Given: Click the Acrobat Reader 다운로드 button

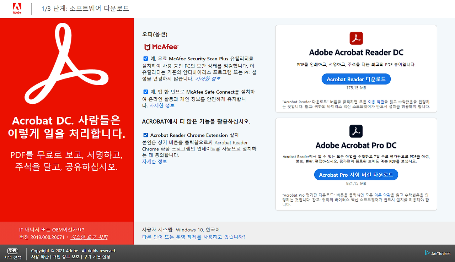Looking at the screenshot, I should (x=356, y=79).
